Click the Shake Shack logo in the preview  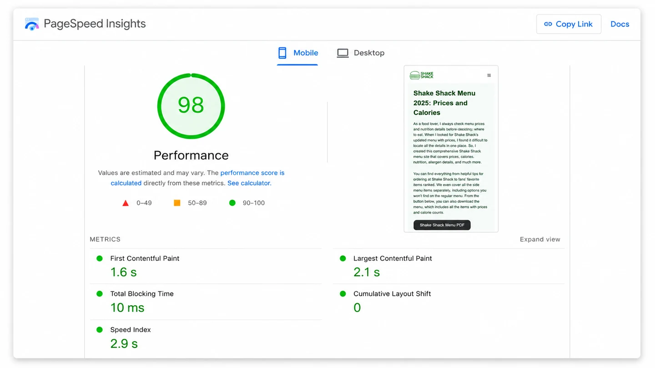[x=422, y=75]
